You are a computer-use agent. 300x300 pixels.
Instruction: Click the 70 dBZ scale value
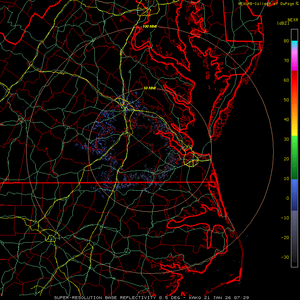(286, 60)
